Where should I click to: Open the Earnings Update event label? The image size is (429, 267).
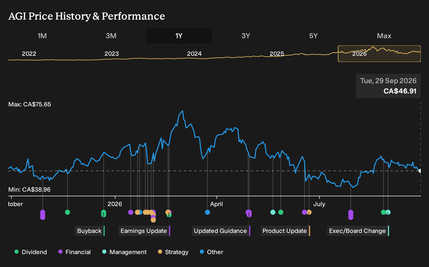(x=144, y=231)
